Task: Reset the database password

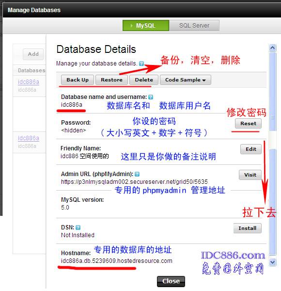Action: (x=248, y=123)
